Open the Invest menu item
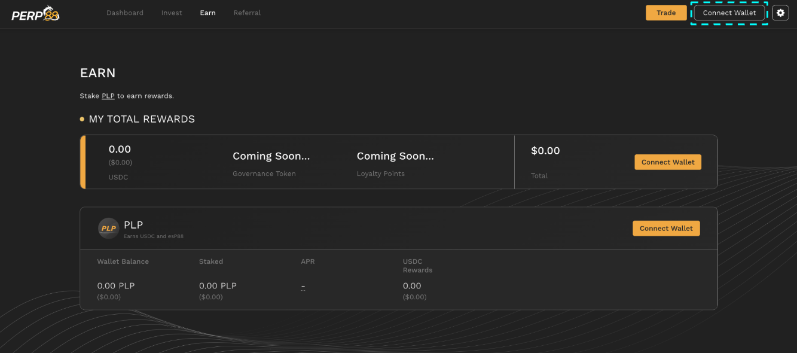Screen dimensions: 797x353 point(172,13)
